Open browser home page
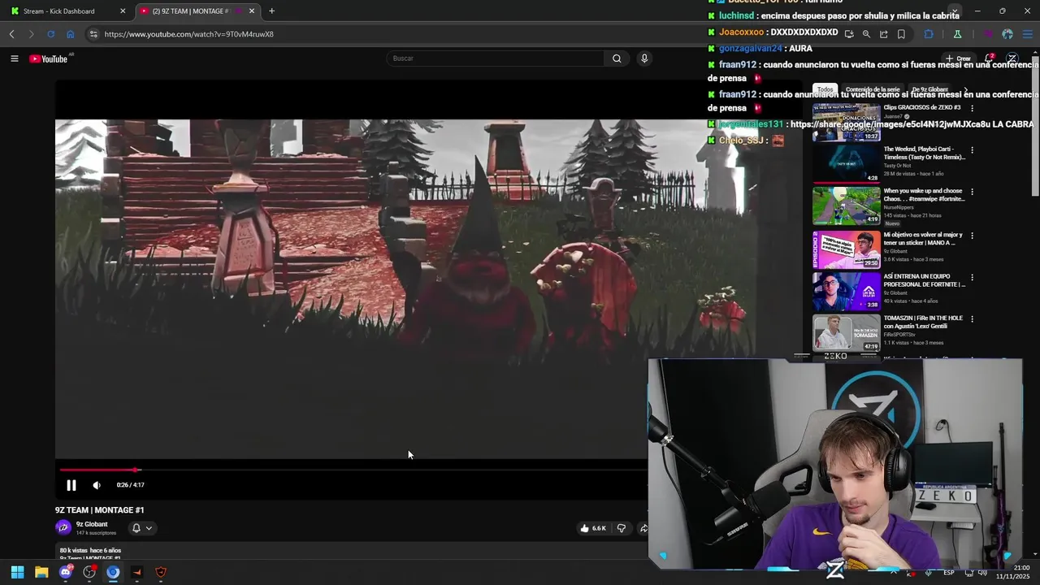The width and height of the screenshot is (1040, 585). point(71,34)
